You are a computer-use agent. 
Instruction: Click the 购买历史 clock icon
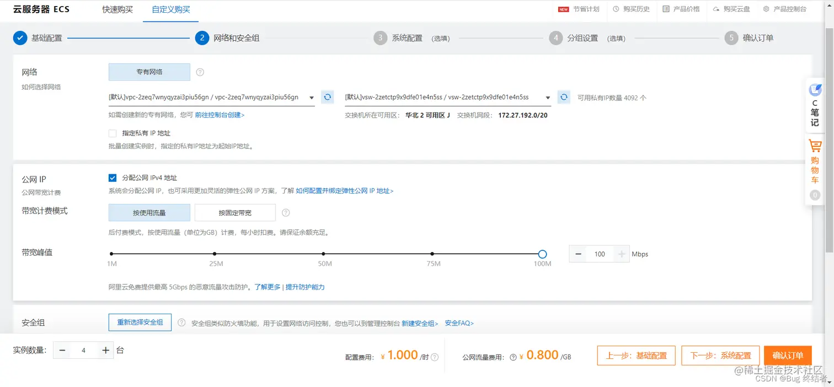pyautogui.click(x=616, y=9)
